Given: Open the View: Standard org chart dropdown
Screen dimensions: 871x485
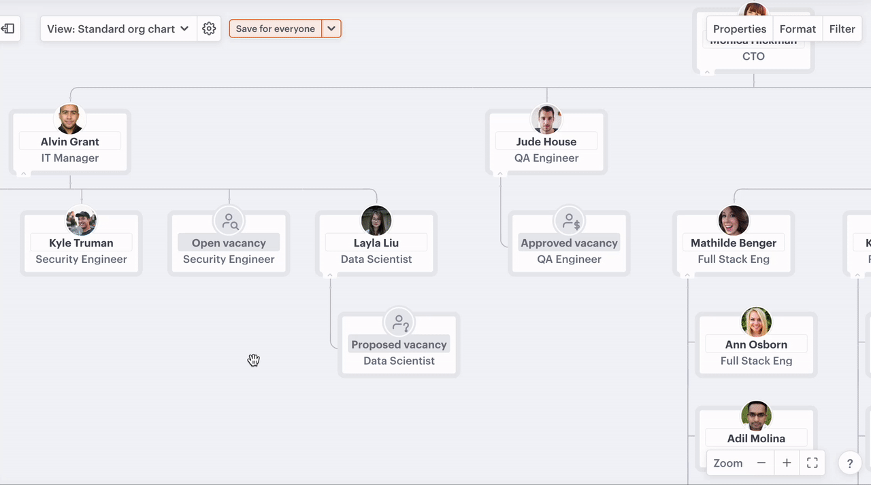Looking at the screenshot, I should tap(118, 29).
